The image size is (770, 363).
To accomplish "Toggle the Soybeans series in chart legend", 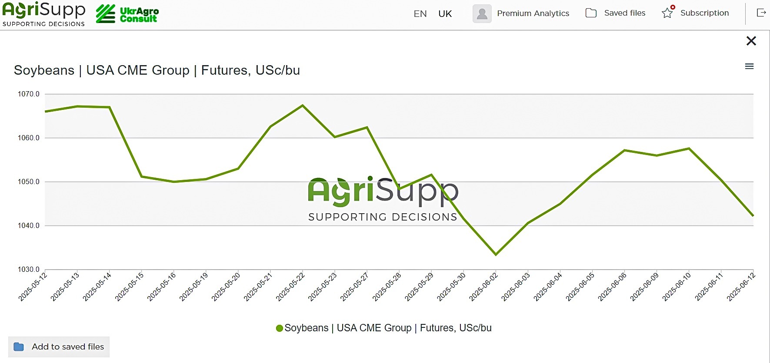I will pyautogui.click(x=384, y=328).
